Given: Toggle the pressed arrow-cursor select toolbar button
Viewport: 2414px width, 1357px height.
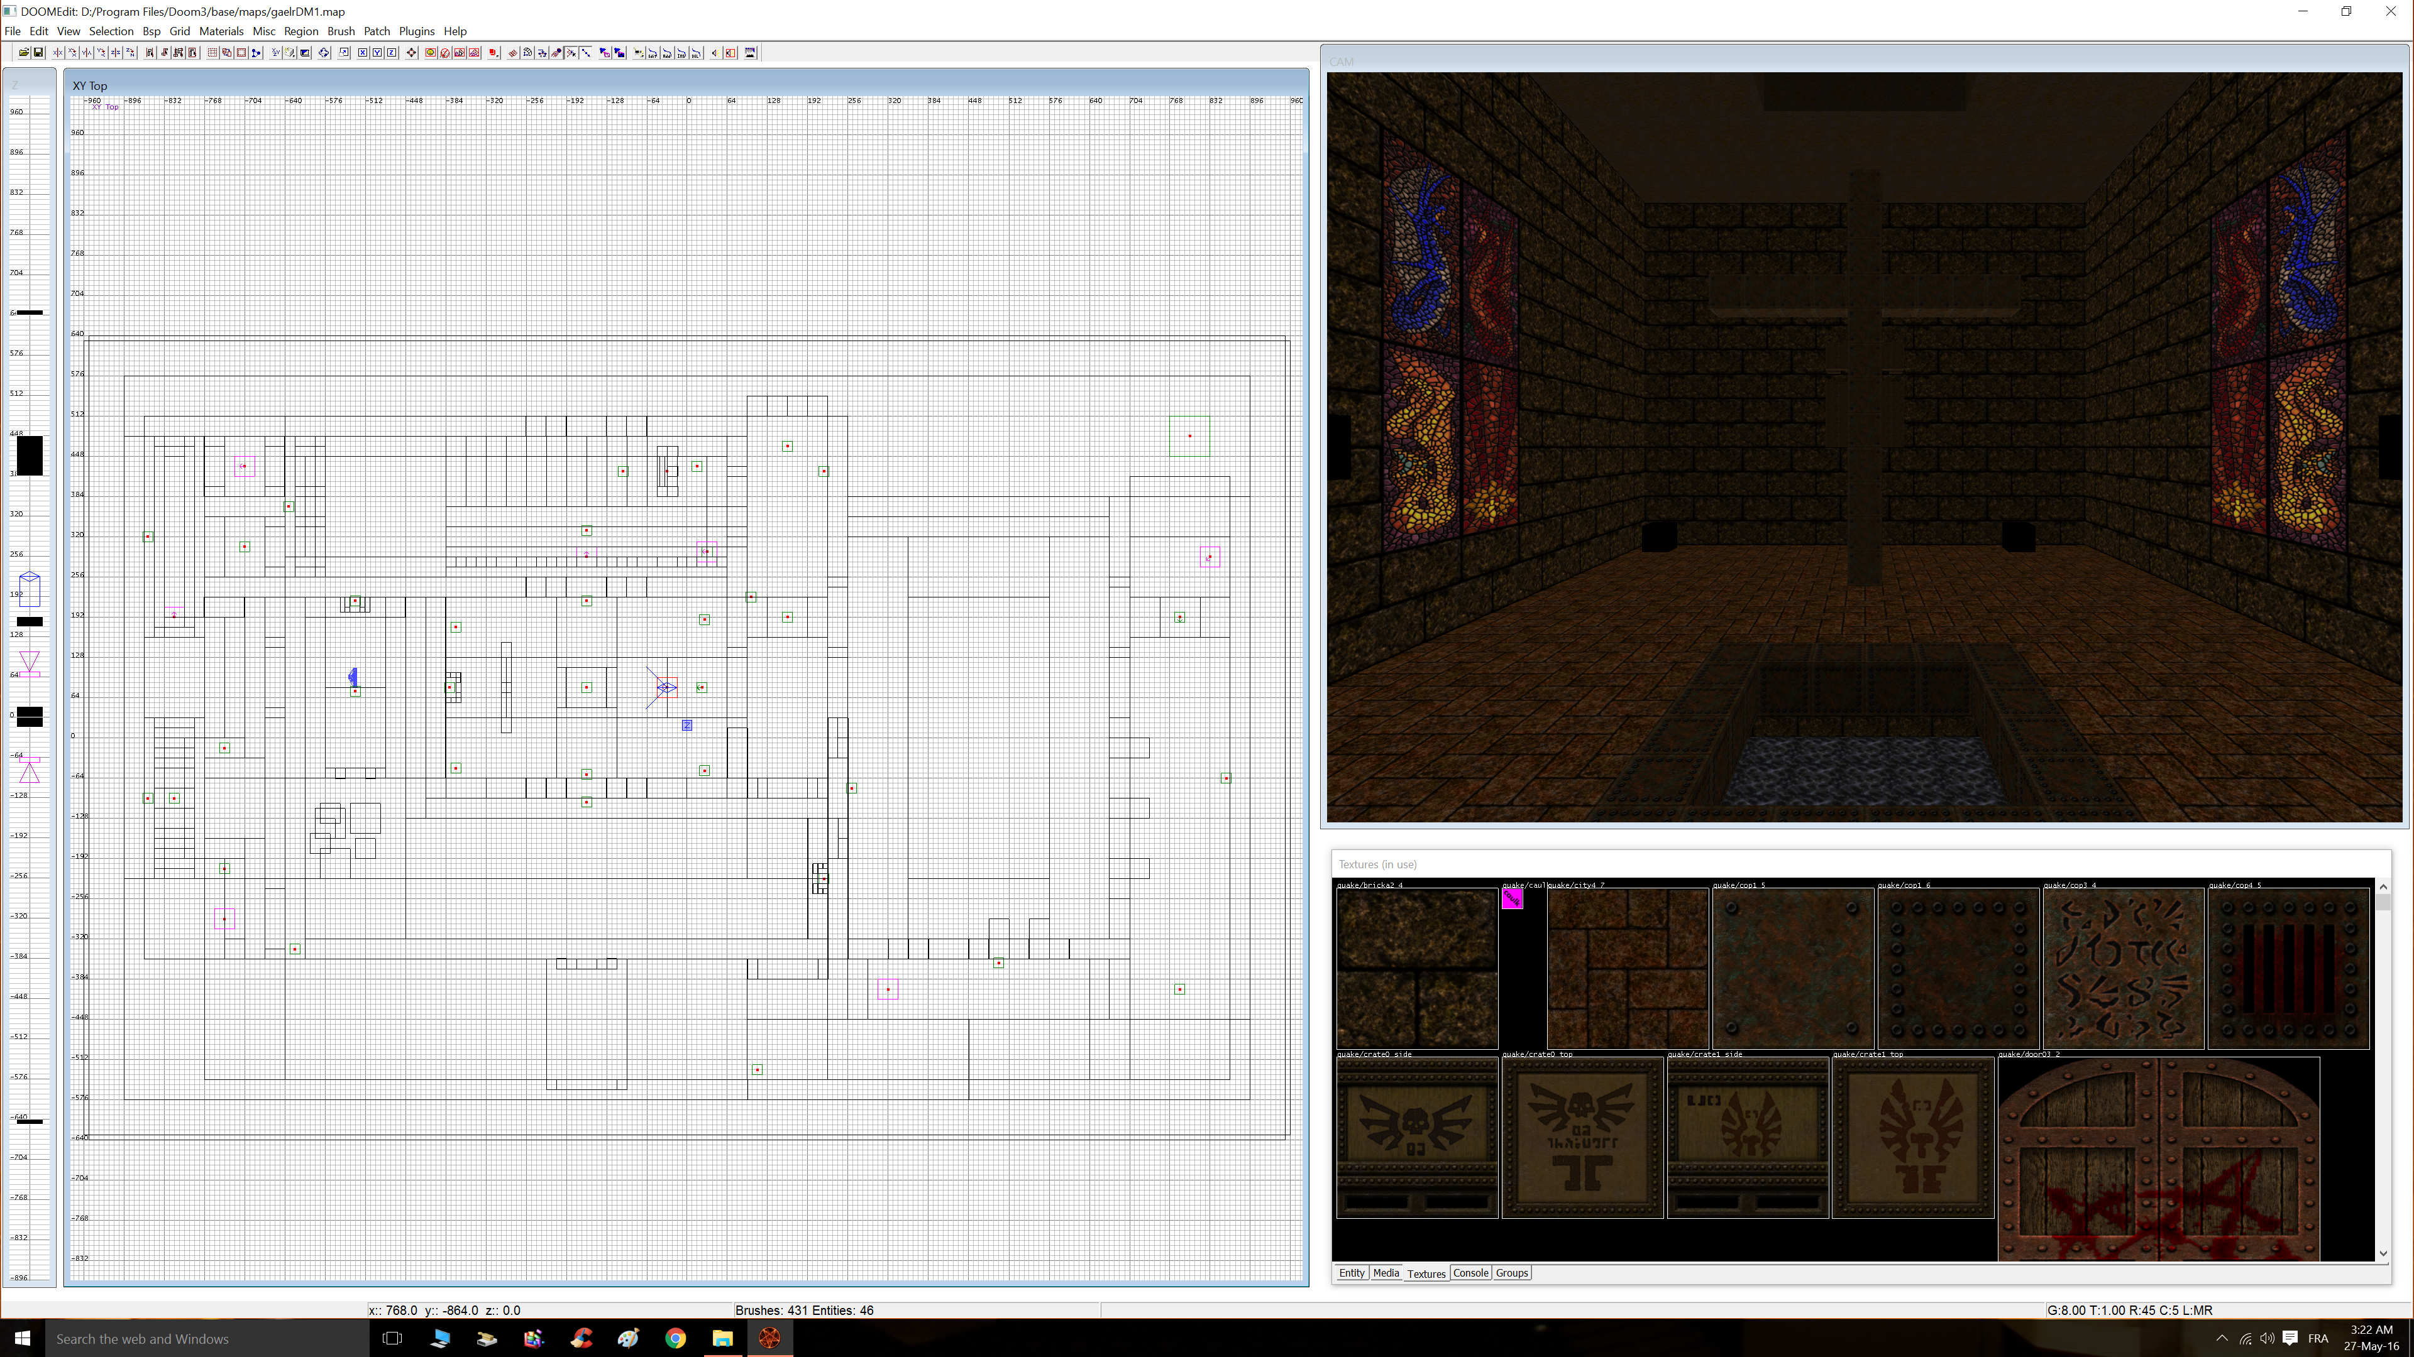Looking at the screenshot, I should tap(571, 53).
